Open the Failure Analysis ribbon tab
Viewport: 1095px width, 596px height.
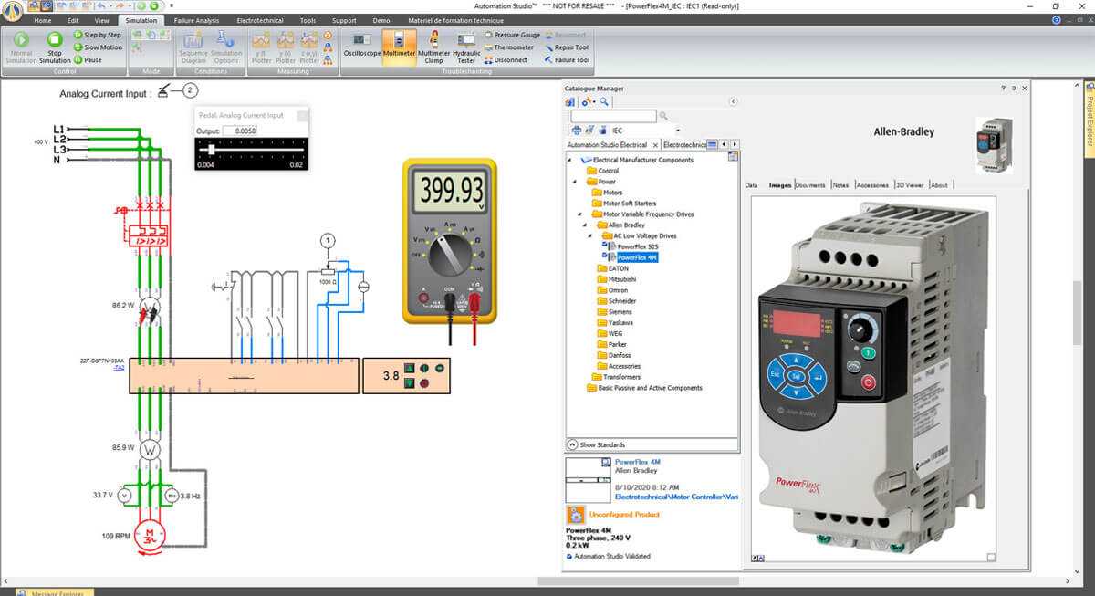click(x=196, y=19)
